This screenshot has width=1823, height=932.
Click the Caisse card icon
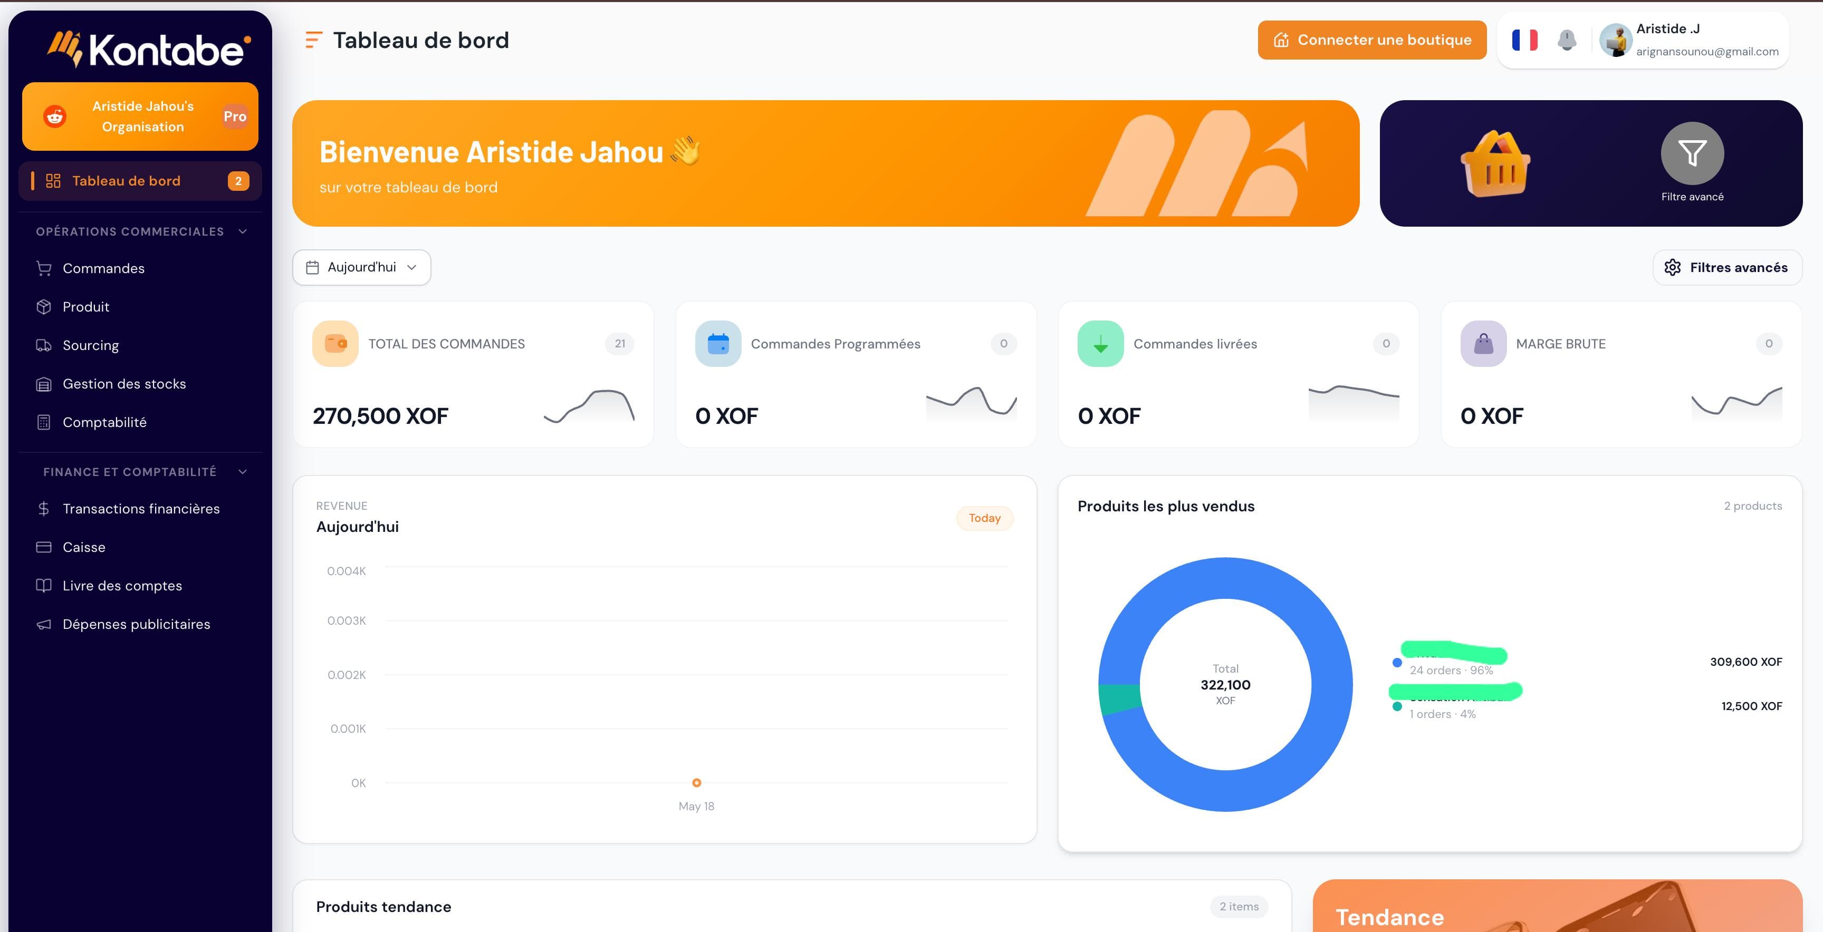pyautogui.click(x=44, y=547)
